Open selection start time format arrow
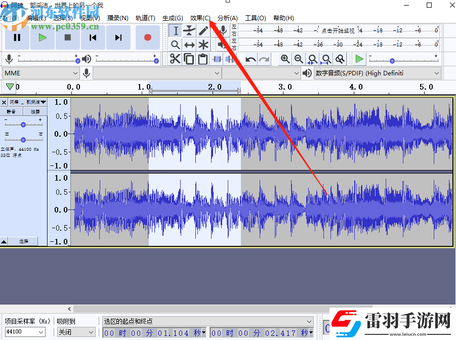Image resolution: width=456 pixels, height=340 pixels. coord(204,332)
